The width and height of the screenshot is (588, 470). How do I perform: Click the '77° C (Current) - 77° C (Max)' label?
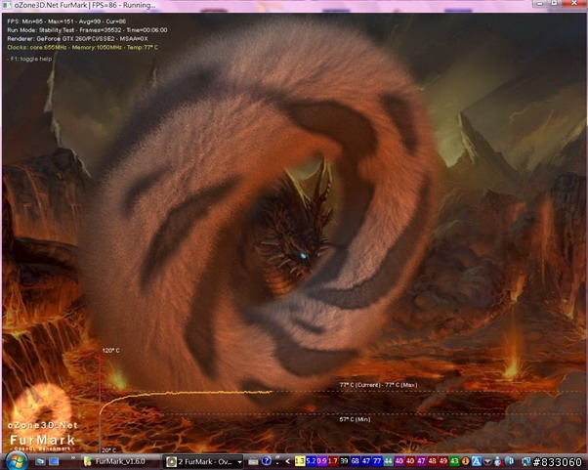pyautogui.click(x=378, y=385)
